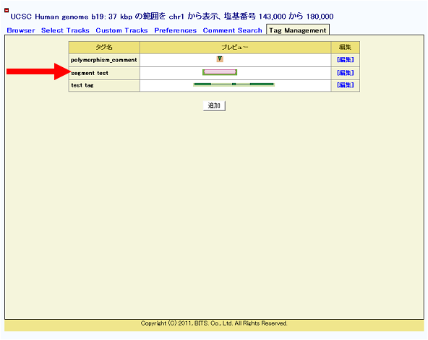Click the 追加 add button
The width and height of the screenshot is (428, 340).
tap(214, 105)
